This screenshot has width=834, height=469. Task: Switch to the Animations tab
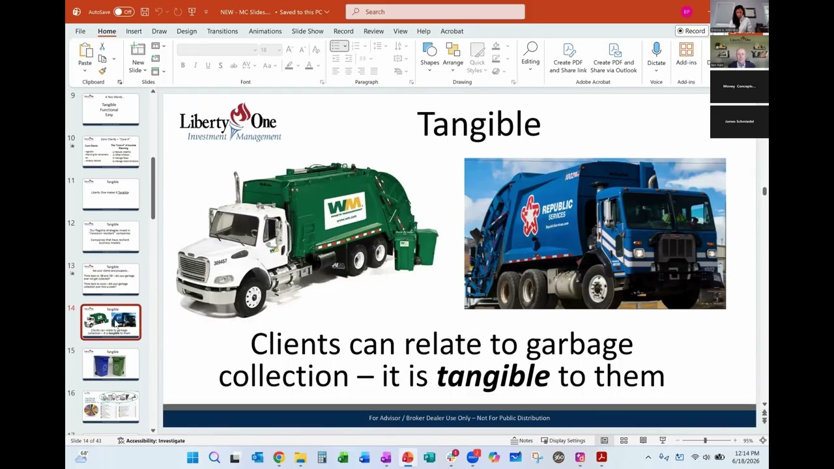point(265,31)
